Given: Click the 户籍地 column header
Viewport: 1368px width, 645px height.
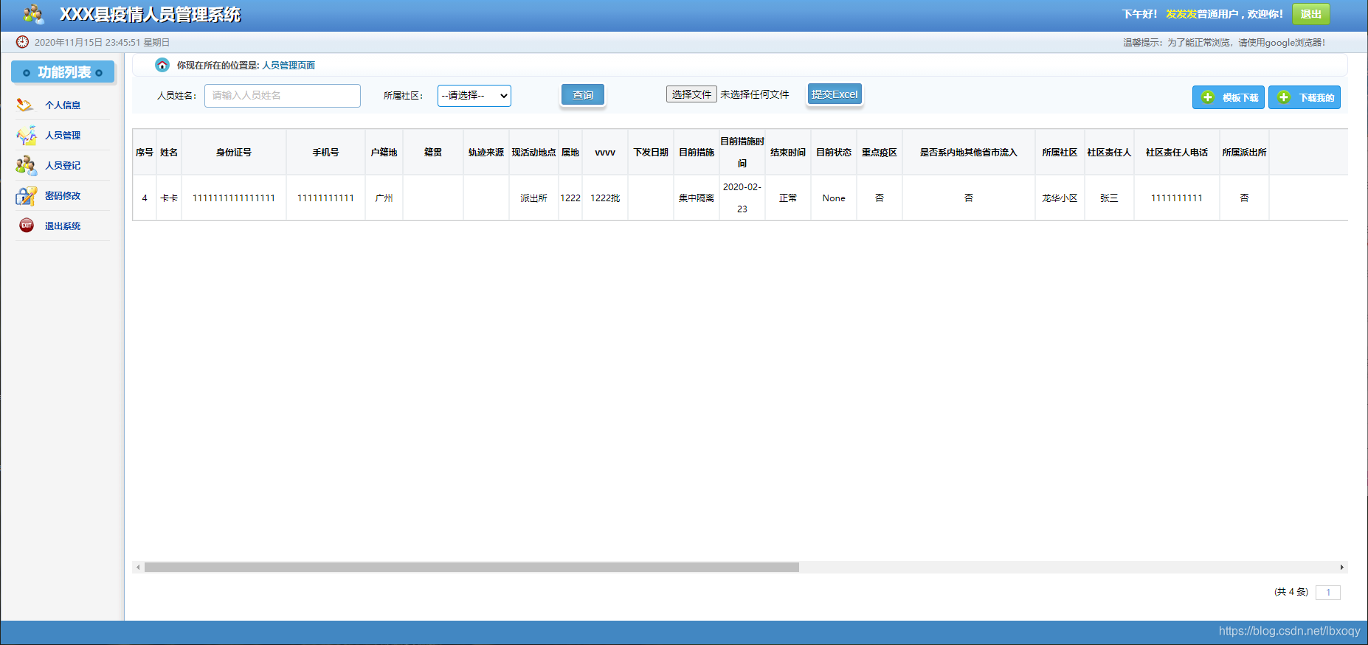Looking at the screenshot, I should point(384,153).
